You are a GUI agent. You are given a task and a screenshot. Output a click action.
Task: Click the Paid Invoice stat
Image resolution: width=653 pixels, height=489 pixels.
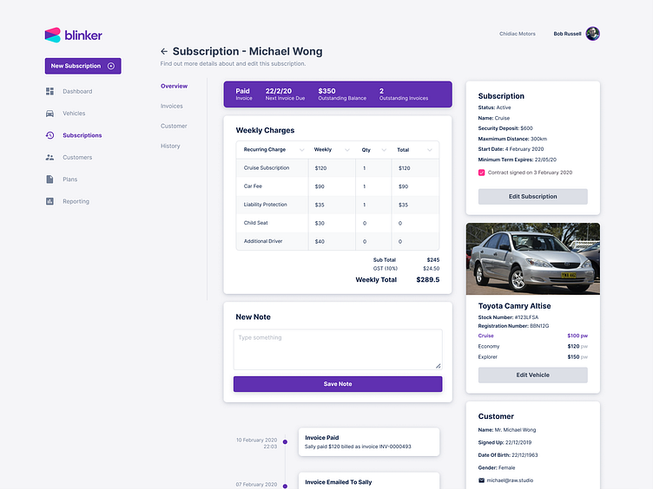pyautogui.click(x=244, y=95)
